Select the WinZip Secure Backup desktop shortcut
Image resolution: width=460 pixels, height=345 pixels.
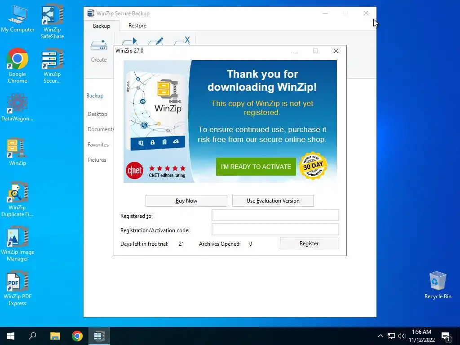(x=52, y=66)
